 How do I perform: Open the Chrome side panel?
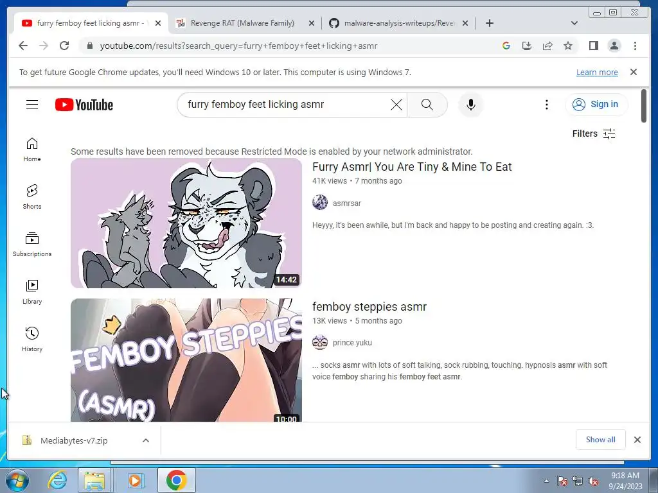593,46
